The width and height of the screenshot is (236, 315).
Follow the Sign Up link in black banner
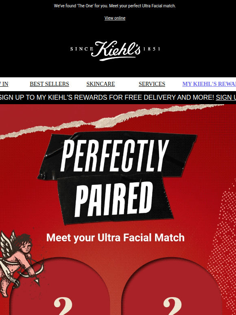click(x=226, y=97)
